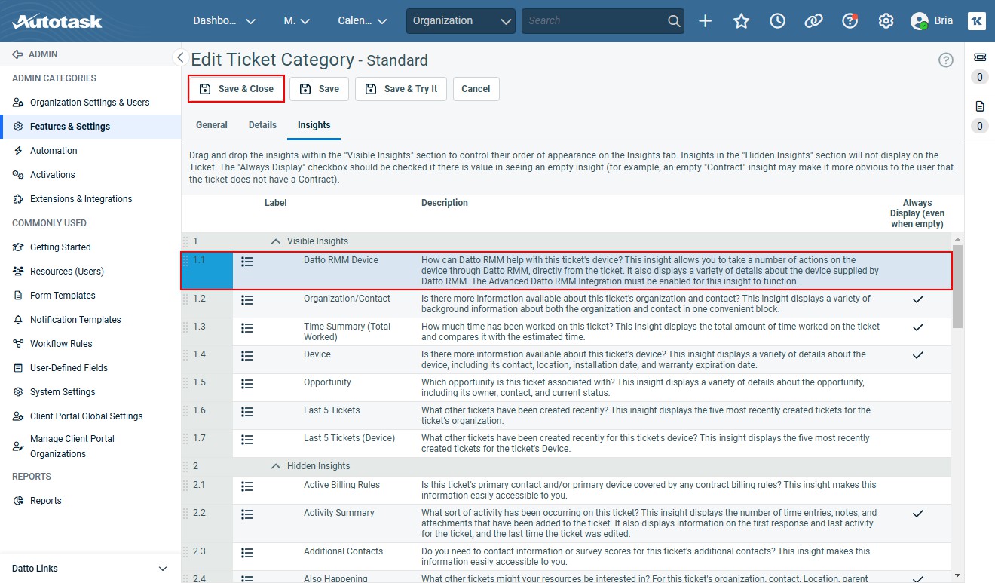Click list icon on Organization/Contact row
This screenshot has height=583, width=995.
pos(247,300)
